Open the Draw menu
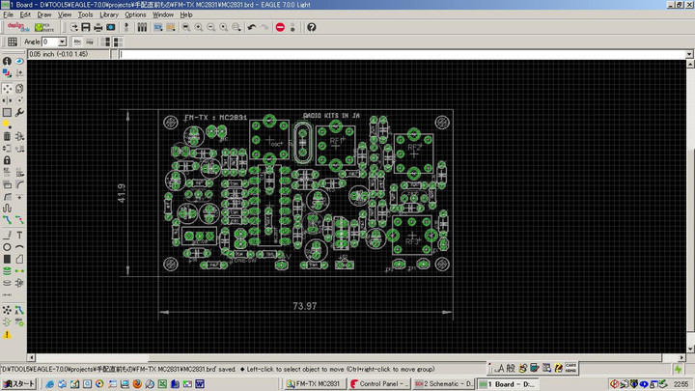 (44, 15)
